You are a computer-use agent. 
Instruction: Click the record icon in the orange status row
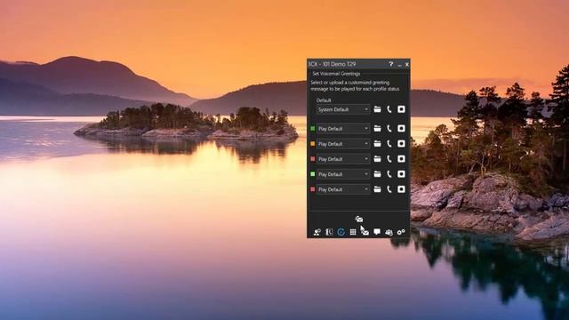(401, 144)
